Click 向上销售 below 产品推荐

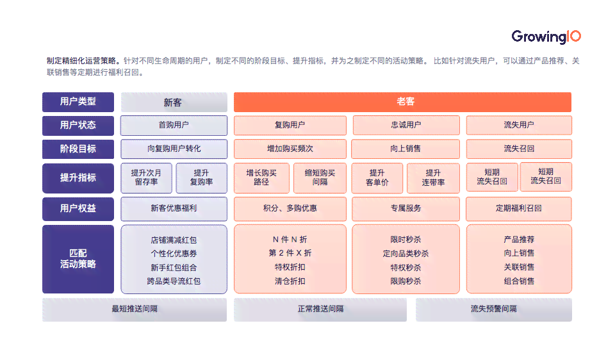[x=519, y=254]
